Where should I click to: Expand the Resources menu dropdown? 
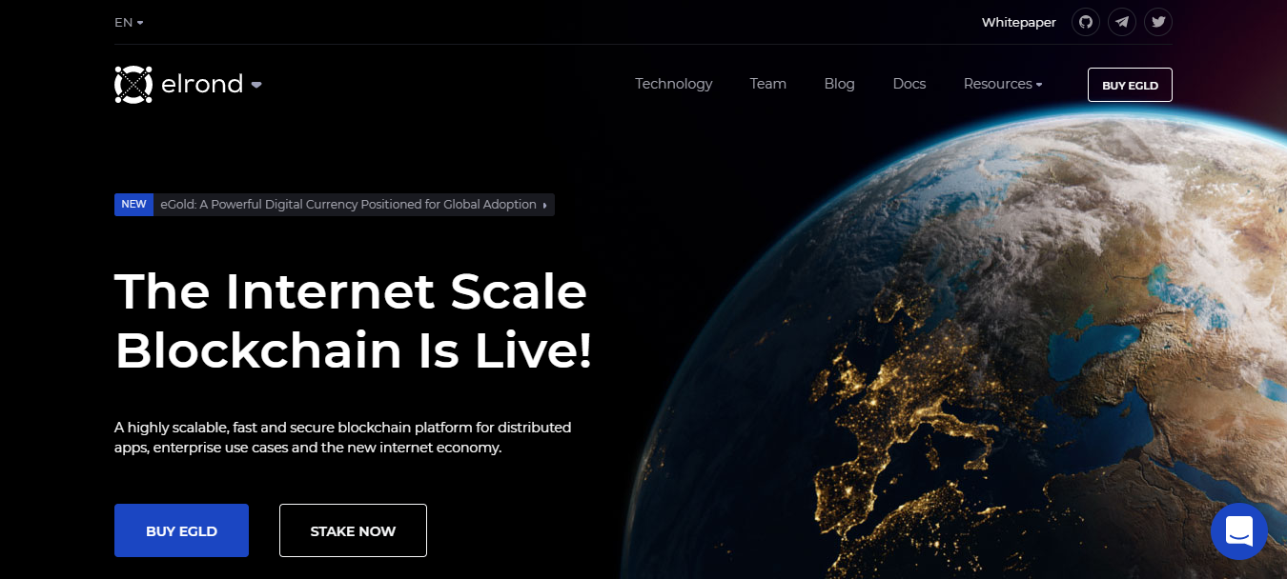(x=1003, y=84)
